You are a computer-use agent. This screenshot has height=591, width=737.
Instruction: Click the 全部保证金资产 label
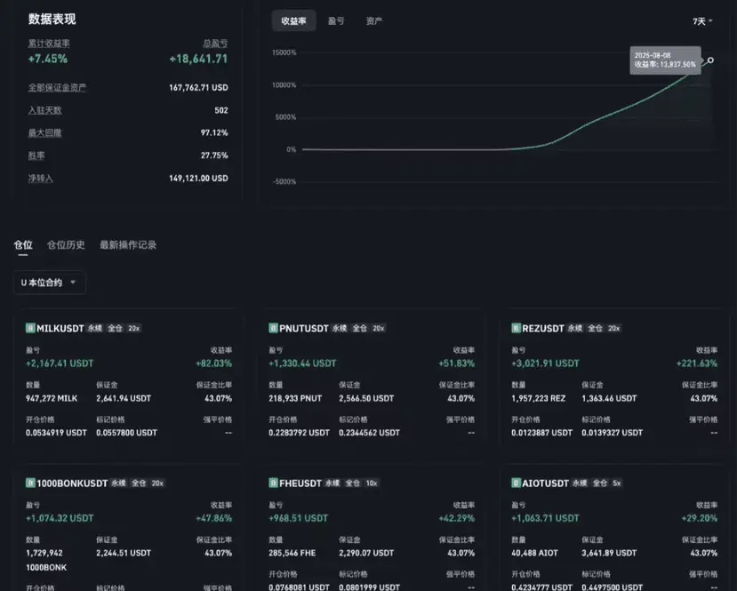(57, 87)
